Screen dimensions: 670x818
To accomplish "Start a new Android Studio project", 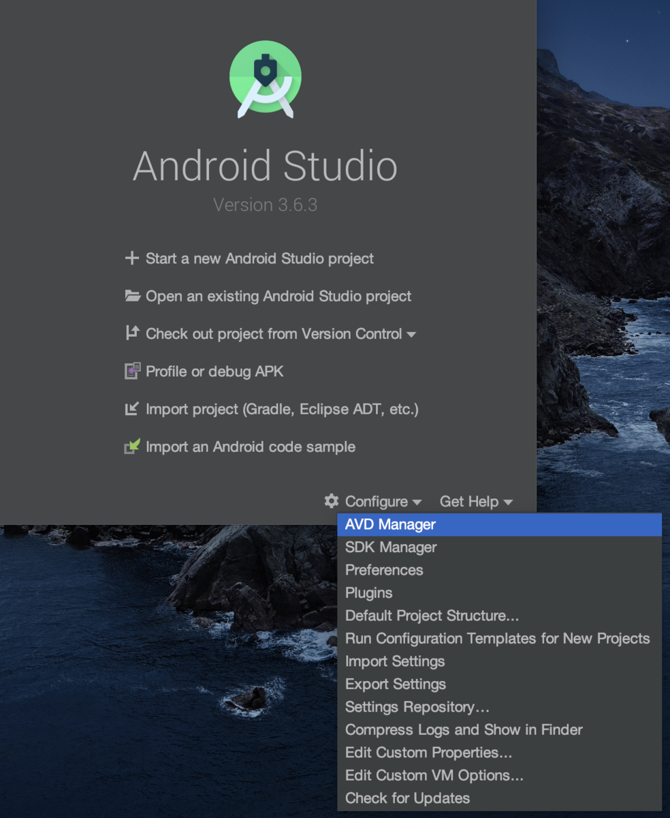I will pyautogui.click(x=259, y=258).
